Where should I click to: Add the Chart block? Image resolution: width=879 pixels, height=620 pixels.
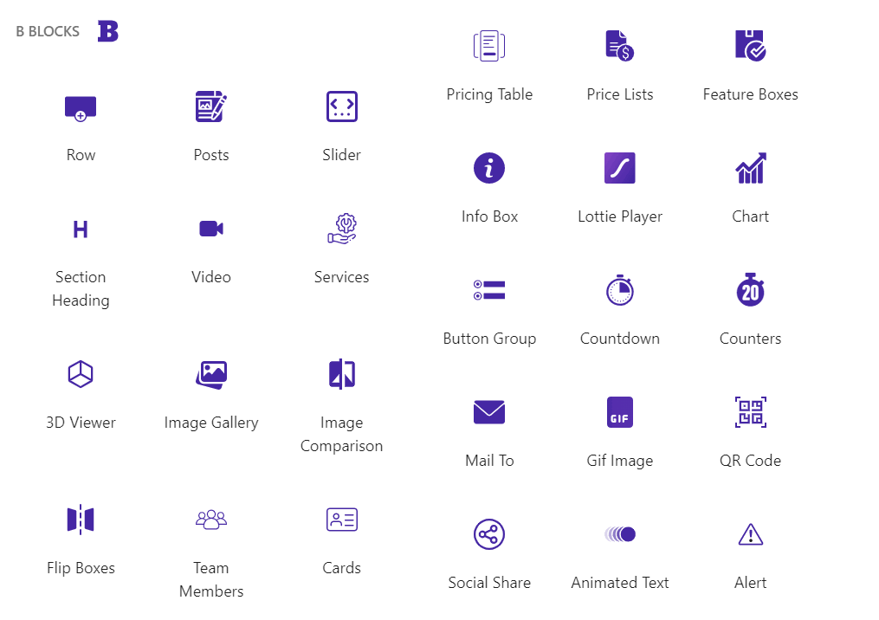pyautogui.click(x=750, y=168)
